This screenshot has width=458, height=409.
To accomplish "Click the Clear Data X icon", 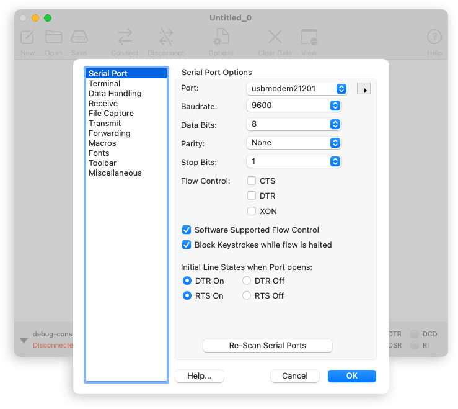I will [x=275, y=37].
